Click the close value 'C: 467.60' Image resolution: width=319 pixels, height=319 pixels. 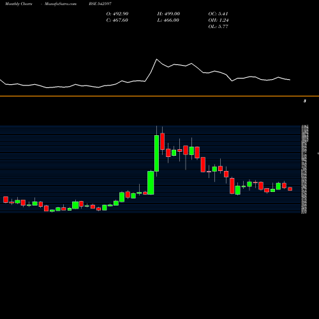[117, 20]
